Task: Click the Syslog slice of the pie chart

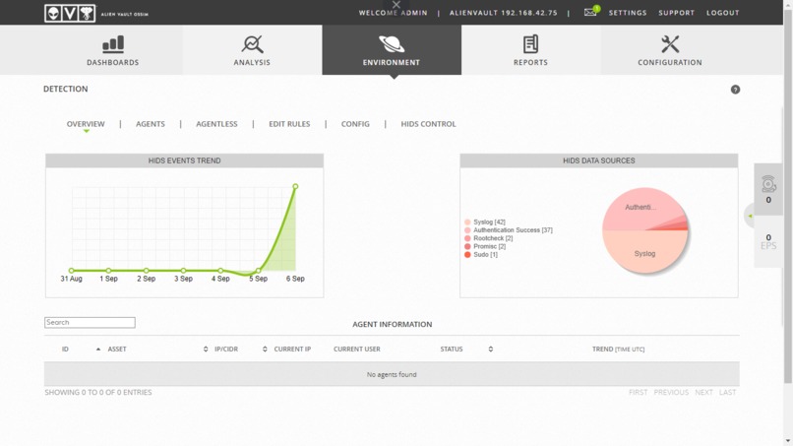Action: click(644, 253)
